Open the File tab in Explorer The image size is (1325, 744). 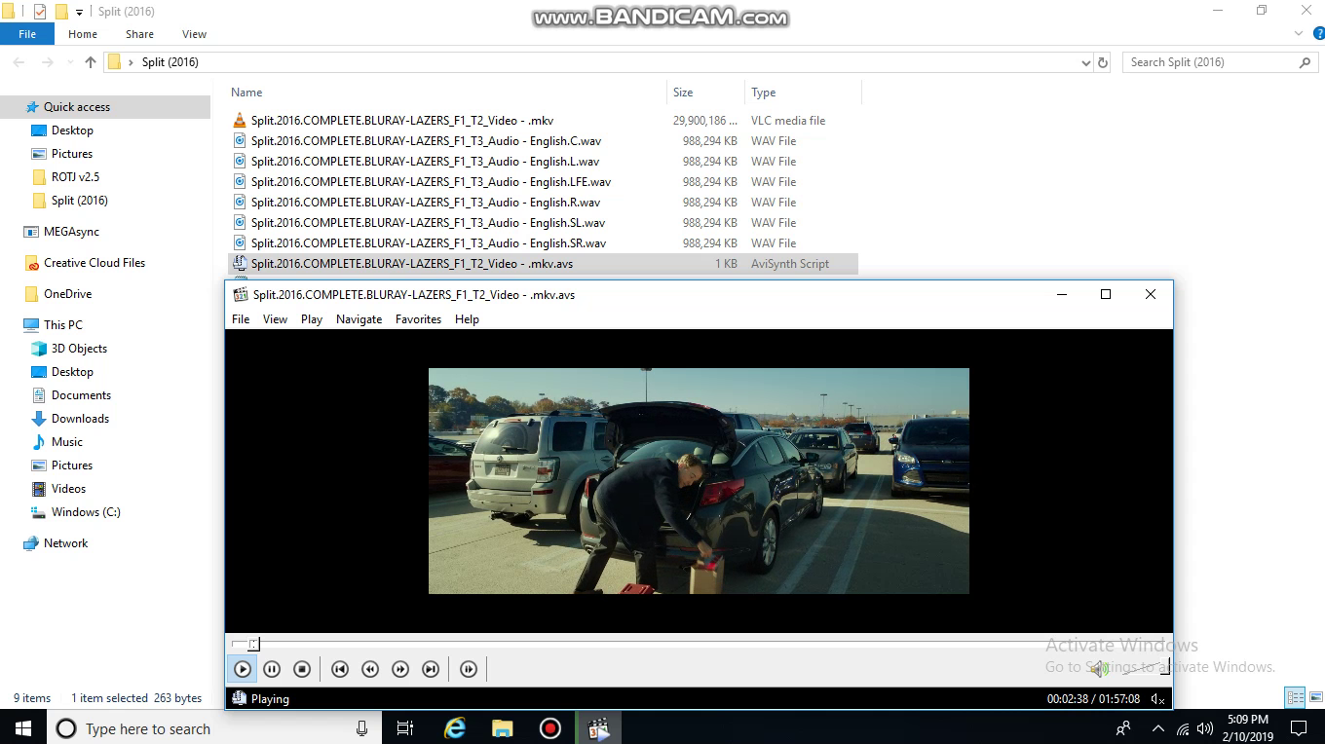[x=27, y=34]
